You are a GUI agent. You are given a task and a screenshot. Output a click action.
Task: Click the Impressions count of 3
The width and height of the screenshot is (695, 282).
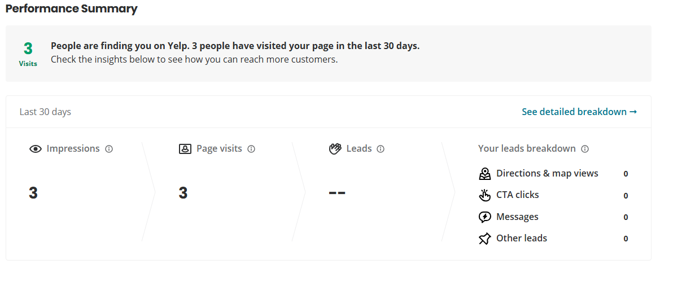(x=33, y=193)
